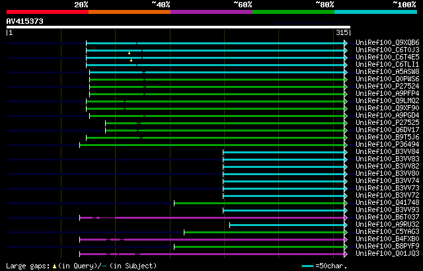Click the UniRef100_B3VV80 label
The height and width of the screenshot is (271, 423).
(387, 174)
